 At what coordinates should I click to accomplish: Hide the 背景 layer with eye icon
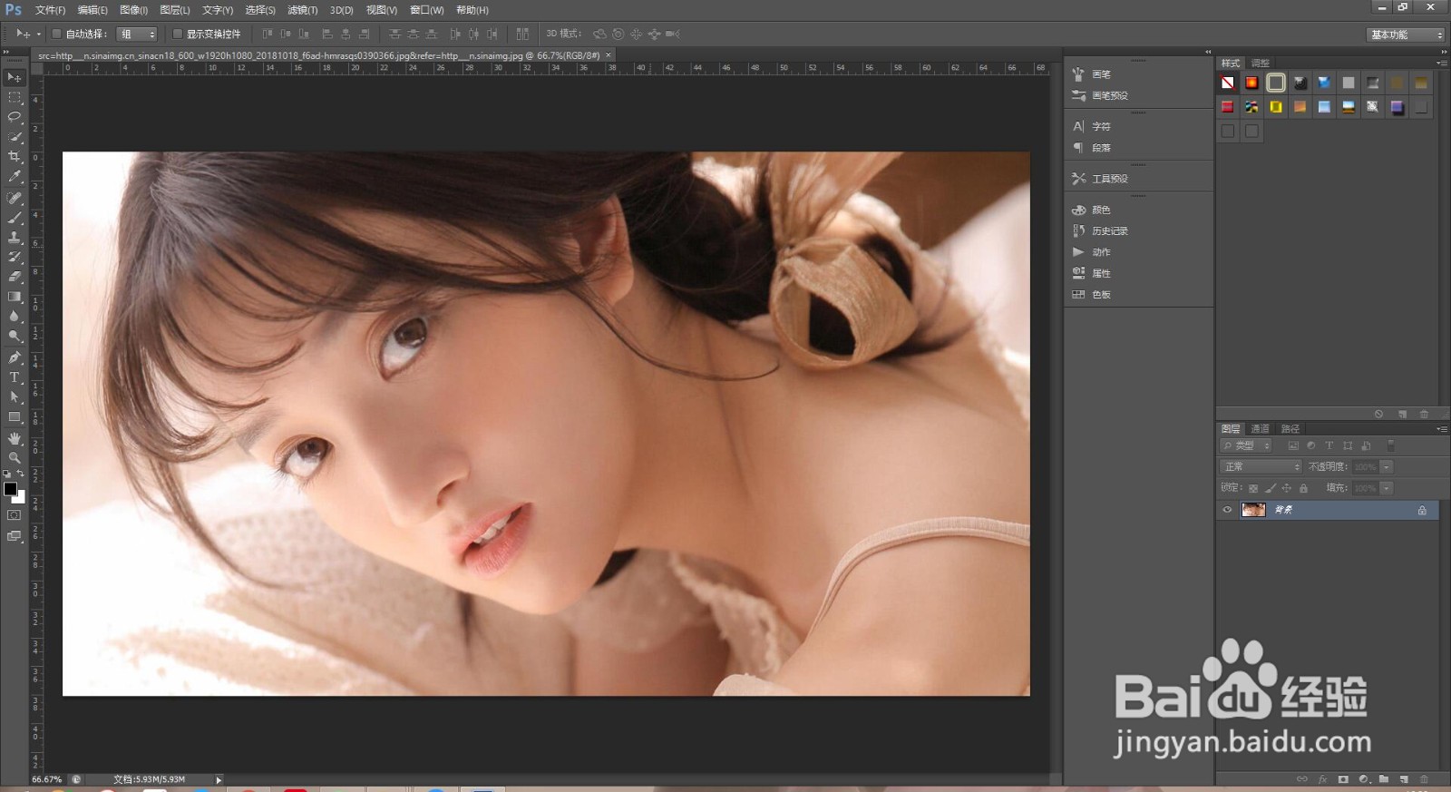coord(1227,510)
